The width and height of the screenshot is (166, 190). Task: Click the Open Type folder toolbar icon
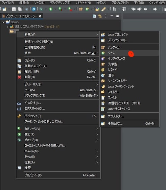[97, 9]
